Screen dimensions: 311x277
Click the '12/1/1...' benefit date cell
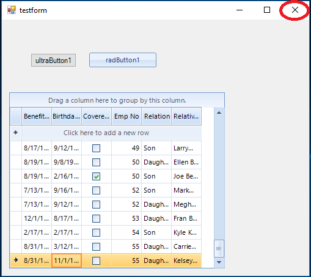coord(37,218)
